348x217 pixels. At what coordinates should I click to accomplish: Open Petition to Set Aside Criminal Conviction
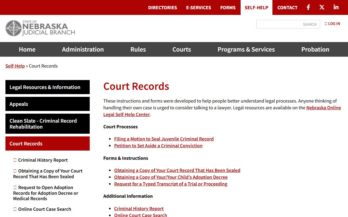click(158, 146)
